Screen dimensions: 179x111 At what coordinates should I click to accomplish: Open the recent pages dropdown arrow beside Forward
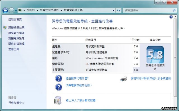click(16, 10)
